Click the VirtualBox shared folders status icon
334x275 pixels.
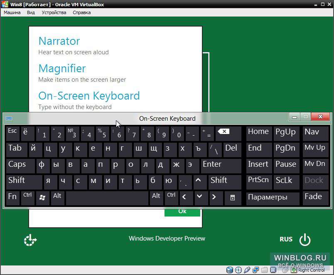[x=264, y=270]
